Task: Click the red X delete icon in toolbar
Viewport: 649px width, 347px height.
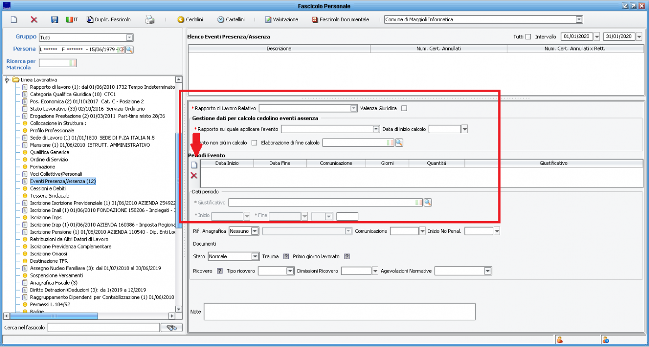Action: (x=34, y=20)
